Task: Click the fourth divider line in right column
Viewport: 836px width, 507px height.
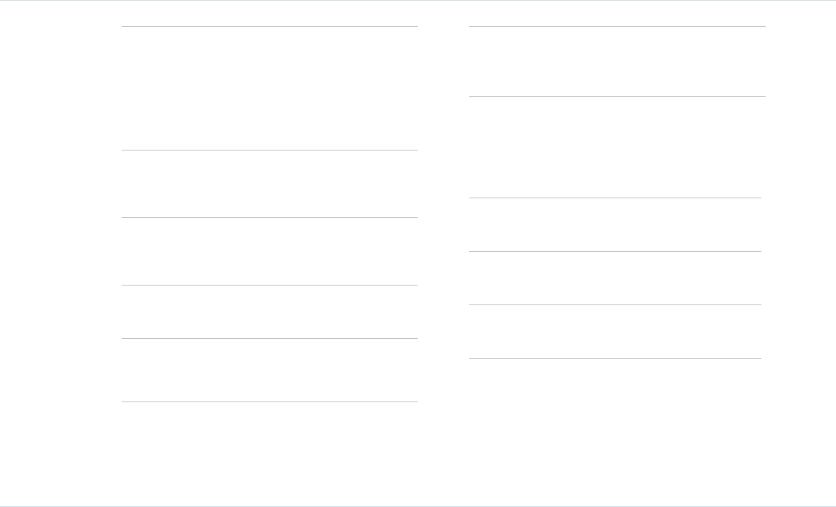Action: (x=615, y=251)
